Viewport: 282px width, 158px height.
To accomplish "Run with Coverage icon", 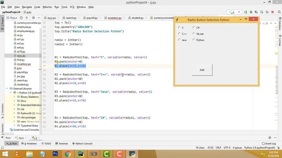I will (256, 12).
